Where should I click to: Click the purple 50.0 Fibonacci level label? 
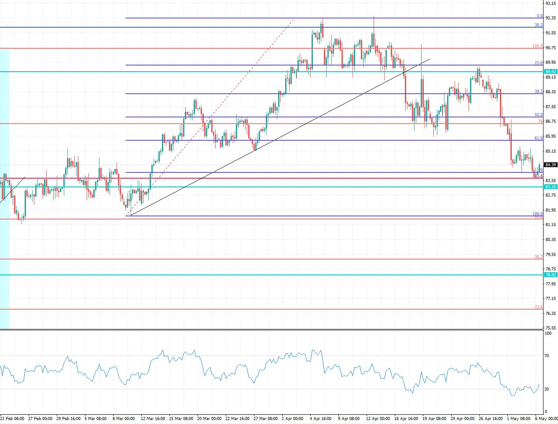tap(538, 115)
